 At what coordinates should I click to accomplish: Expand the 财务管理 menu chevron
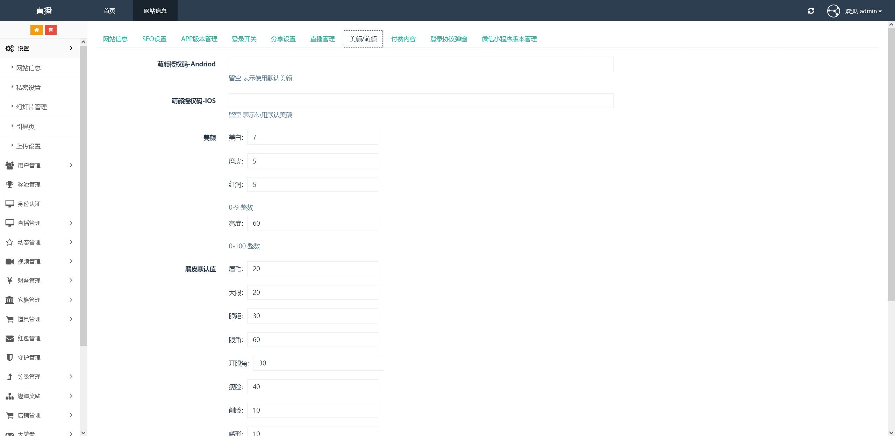(x=71, y=281)
